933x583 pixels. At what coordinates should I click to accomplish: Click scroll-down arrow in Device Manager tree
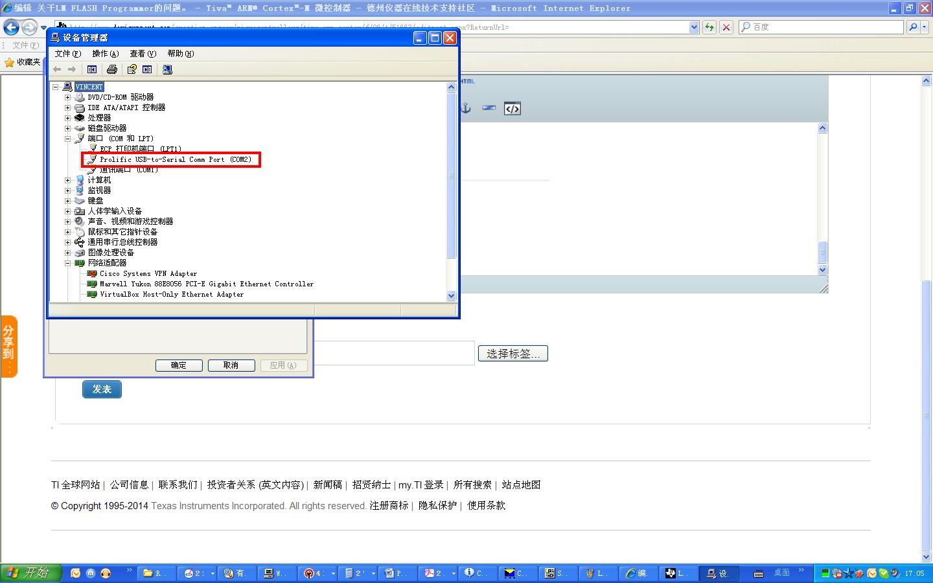pyautogui.click(x=452, y=295)
